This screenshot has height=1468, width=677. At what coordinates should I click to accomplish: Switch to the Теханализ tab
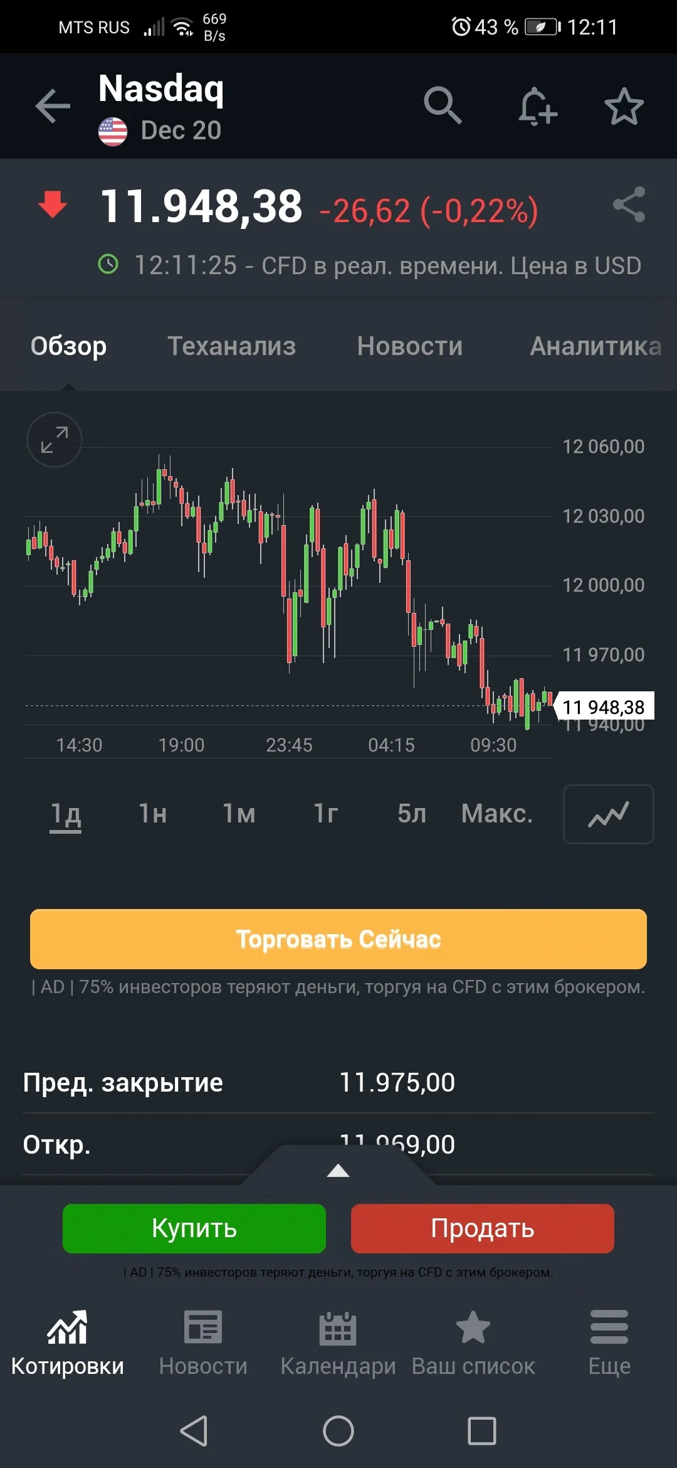pyautogui.click(x=231, y=346)
